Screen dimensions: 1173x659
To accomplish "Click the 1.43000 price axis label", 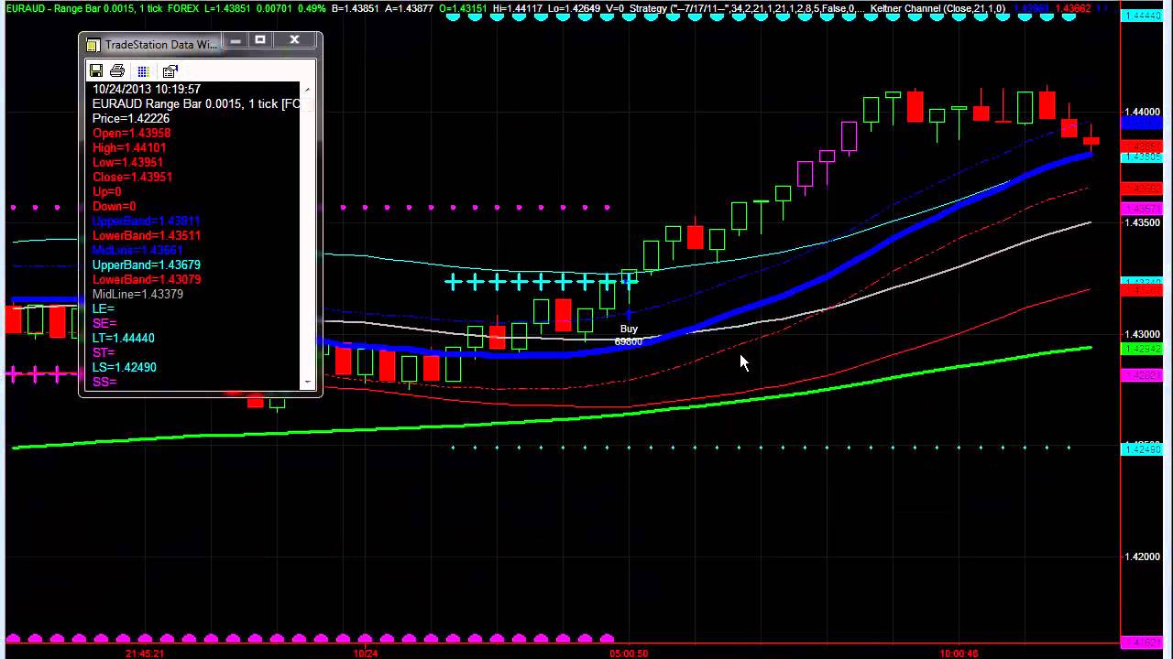I will (1142, 334).
